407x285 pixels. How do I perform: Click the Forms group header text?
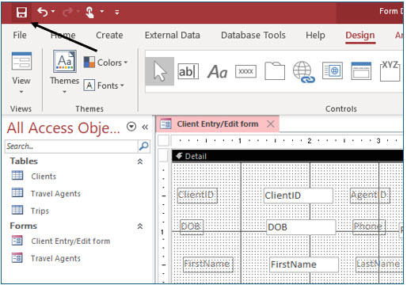pos(24,226)
